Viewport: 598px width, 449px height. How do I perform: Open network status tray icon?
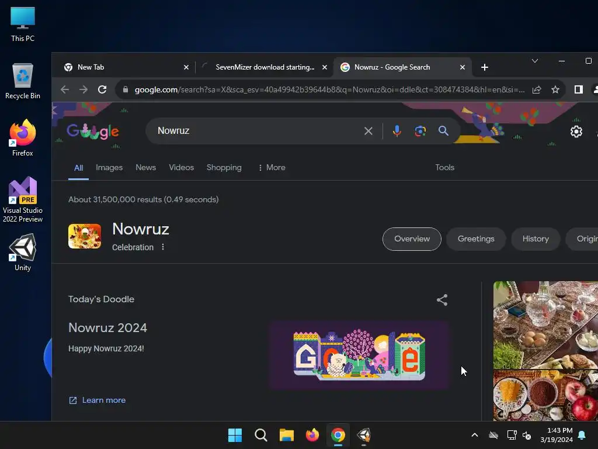click(512, 435)
